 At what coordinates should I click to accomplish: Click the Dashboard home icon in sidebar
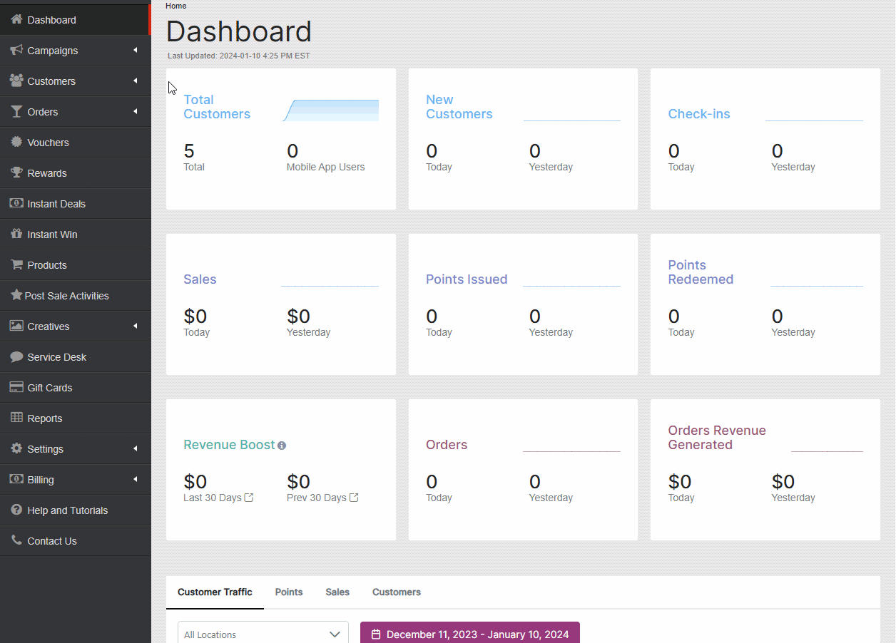pyautogui.click(x=16, y=19)
